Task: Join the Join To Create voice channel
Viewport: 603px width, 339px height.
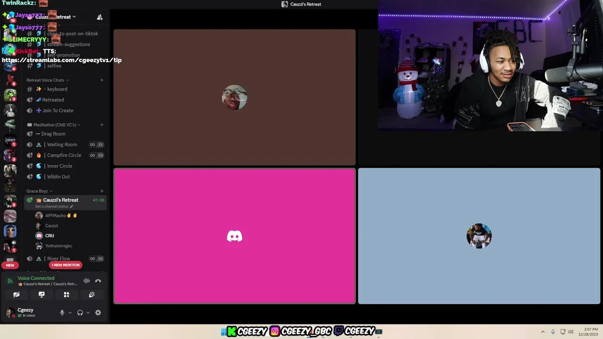Action: point(65,111)
